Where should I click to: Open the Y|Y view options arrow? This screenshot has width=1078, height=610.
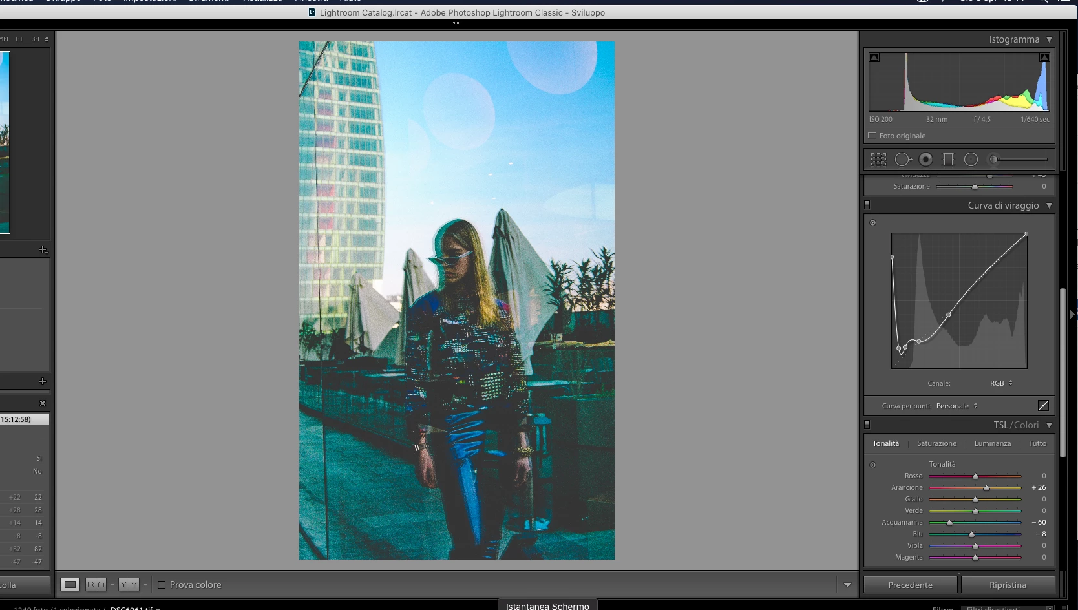[145, 585]
